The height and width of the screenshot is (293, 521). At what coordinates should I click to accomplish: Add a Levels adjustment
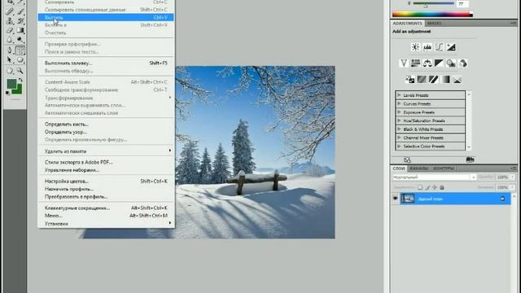pyautogui.click(x=427, y=47)
